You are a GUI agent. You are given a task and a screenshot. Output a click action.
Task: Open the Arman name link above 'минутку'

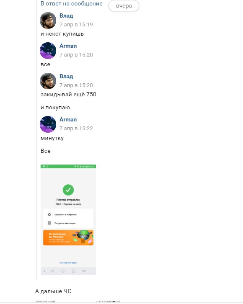(68, 119)
